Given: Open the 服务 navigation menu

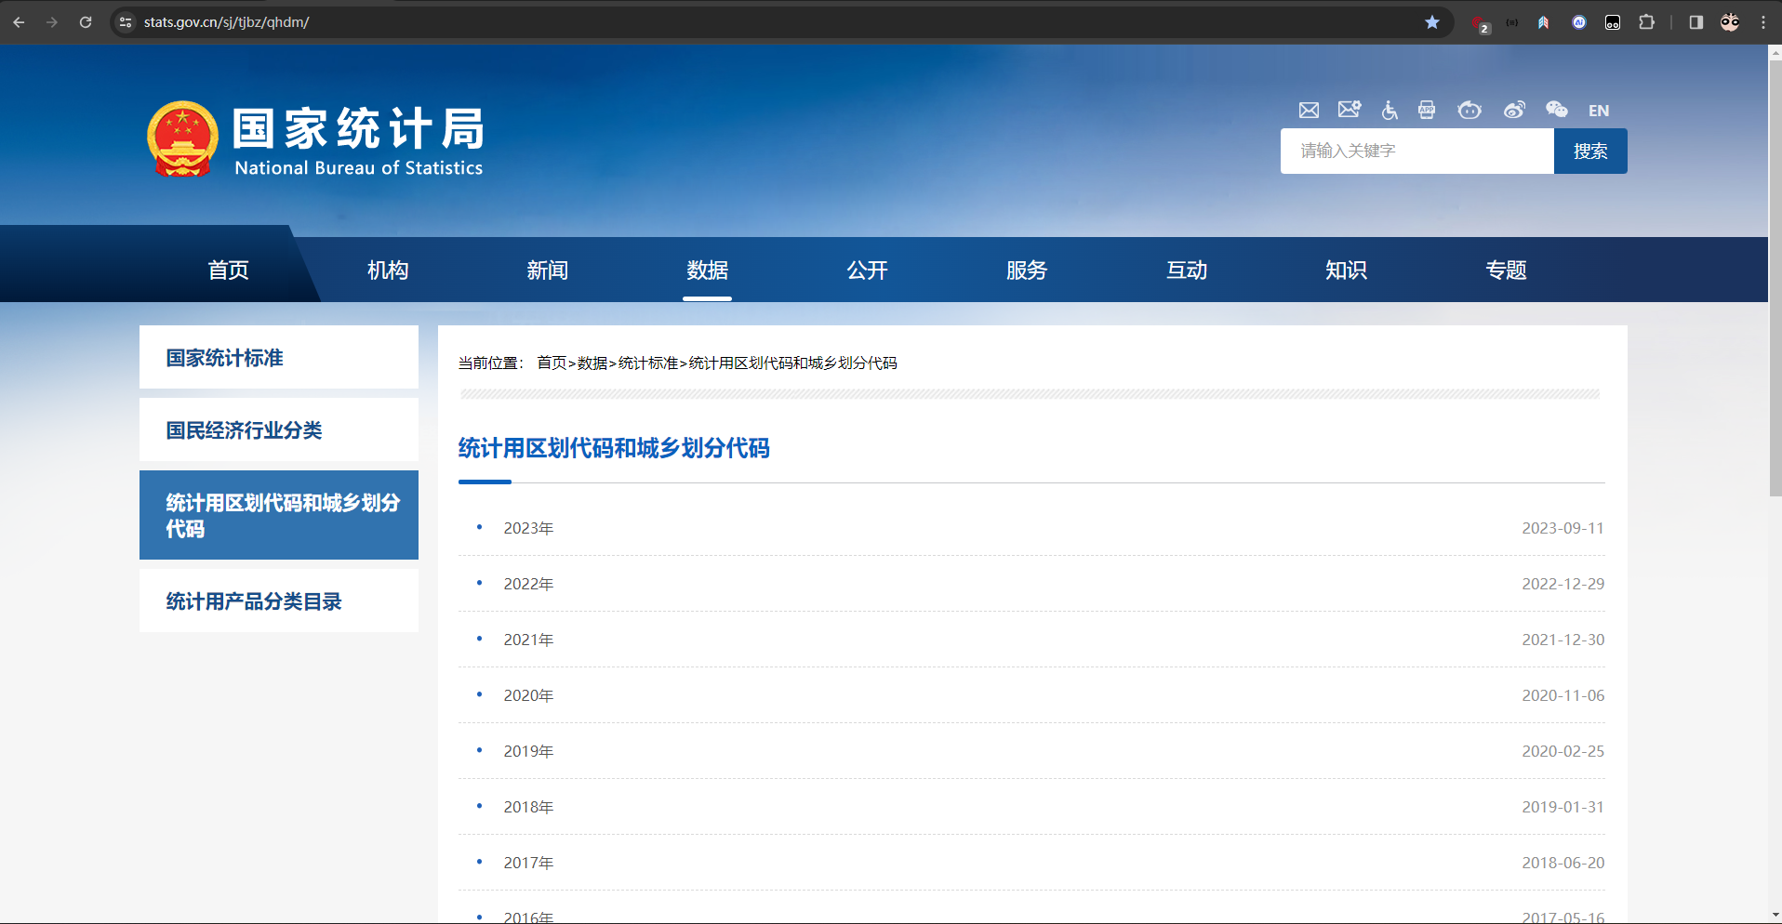Looking at the screenshot, I should pos(1027,271).
